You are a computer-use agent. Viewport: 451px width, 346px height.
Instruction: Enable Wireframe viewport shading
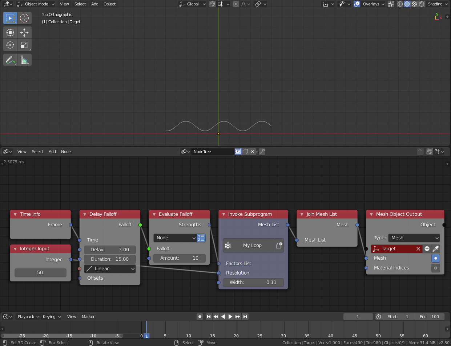(399, 4)
